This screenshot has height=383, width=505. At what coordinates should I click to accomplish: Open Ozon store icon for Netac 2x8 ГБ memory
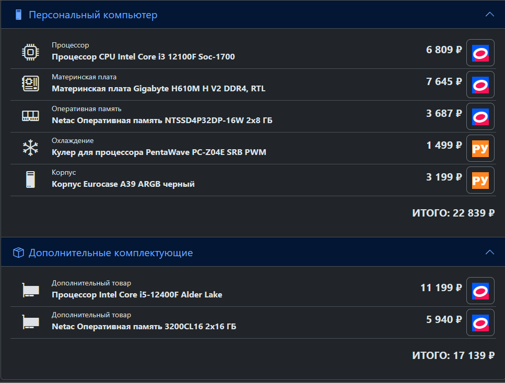click(x=480, y=116)
